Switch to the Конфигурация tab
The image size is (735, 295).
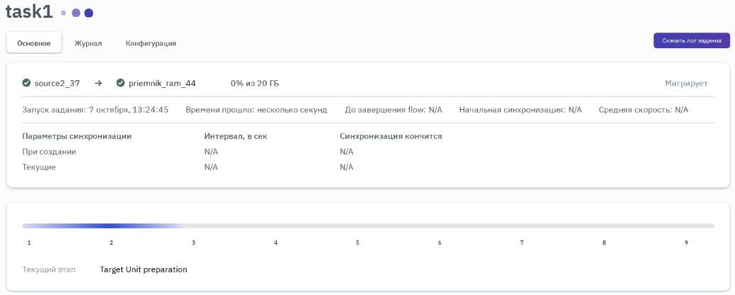point(151,43)
